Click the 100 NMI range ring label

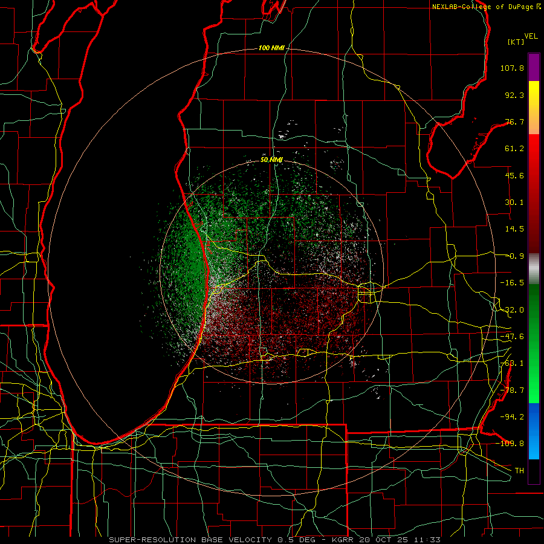[271, 48]
